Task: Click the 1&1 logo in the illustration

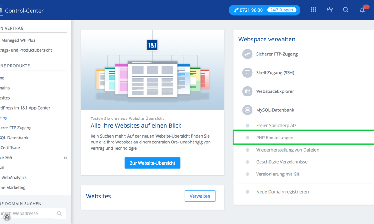Action: pos(152,45)
